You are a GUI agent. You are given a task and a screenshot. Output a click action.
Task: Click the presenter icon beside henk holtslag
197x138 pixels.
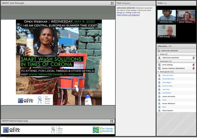pyautogui.click(x=159, y=65)
